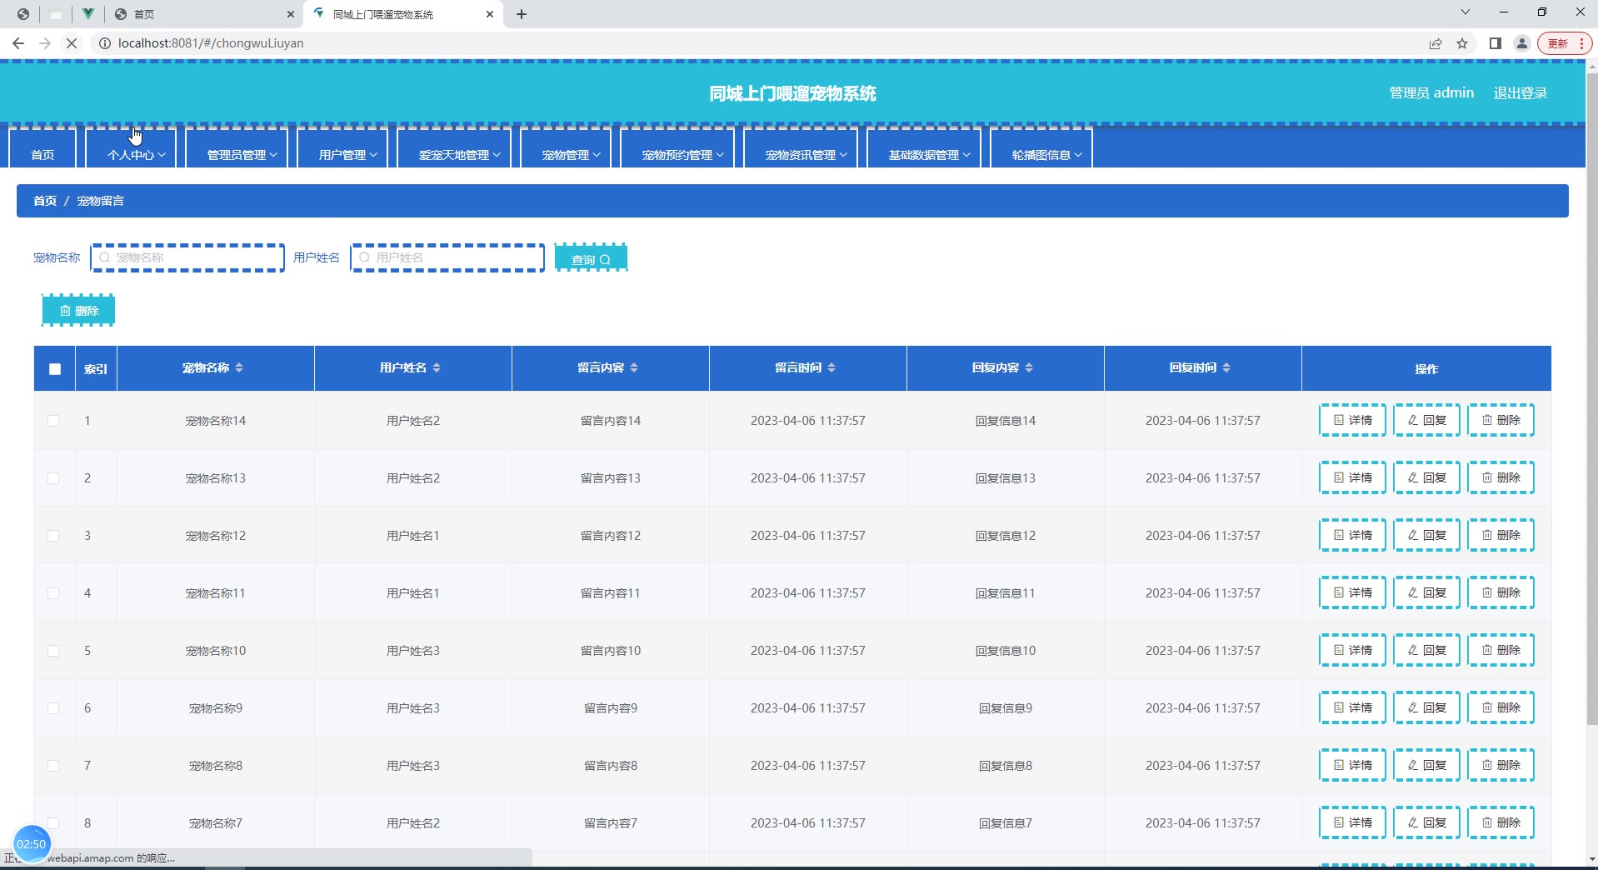Bookmark this page with the star icon
The width and height of the screenshot is (1598, 870).
[1462, 43]
